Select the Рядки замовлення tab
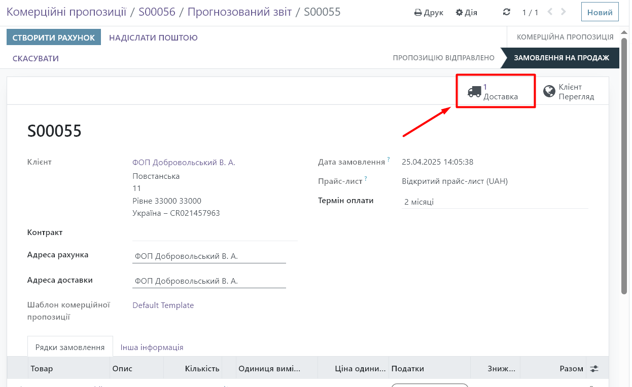Viewport: 632px width, 387px height. point(70,347)
